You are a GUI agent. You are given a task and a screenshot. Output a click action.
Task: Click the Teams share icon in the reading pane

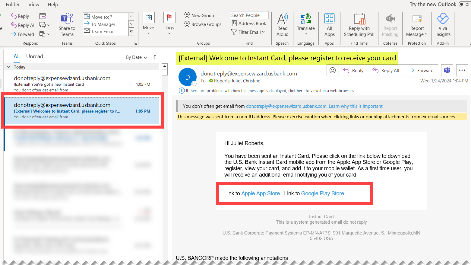(x=447, y=70)
